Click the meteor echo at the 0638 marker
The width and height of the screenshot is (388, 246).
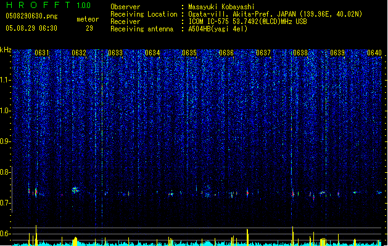[x=293, y=194]
